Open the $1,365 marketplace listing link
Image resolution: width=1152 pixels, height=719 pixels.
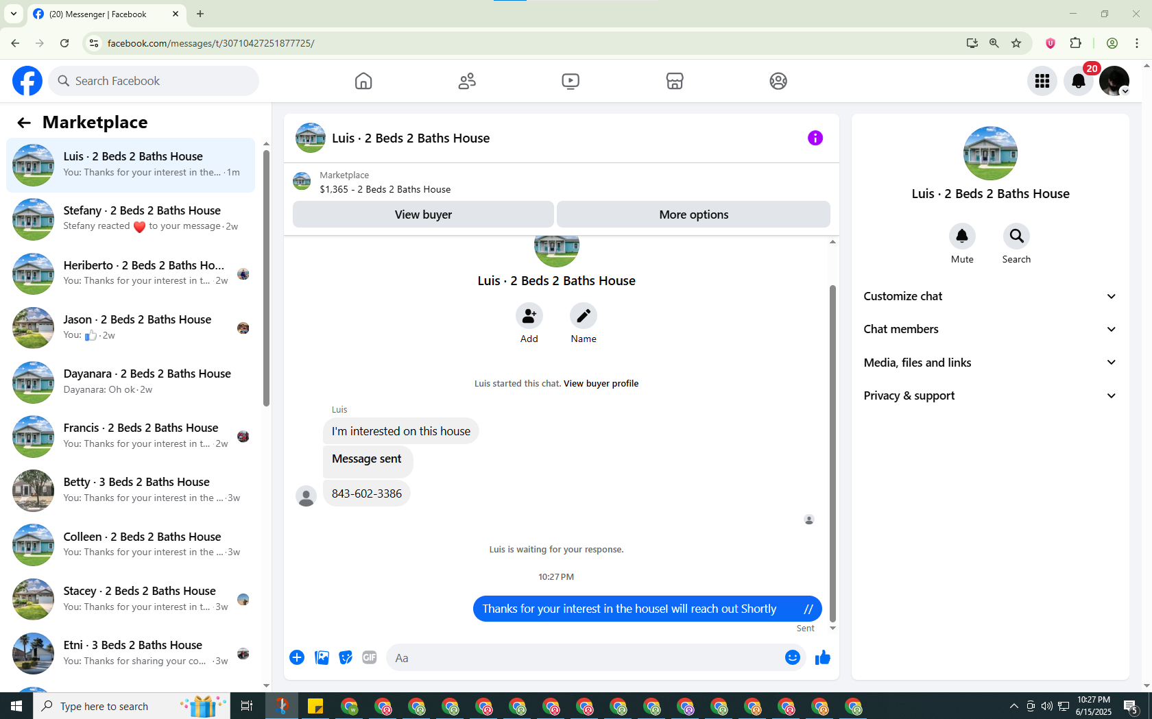click(385, 189)
